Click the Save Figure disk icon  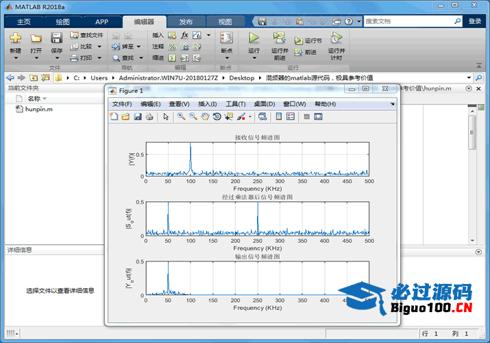click(x=137, y=117)
